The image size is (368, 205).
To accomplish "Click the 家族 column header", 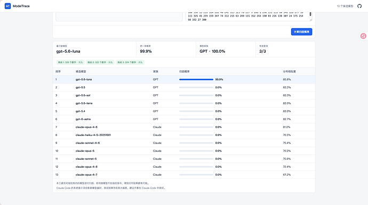I will (155, 71).
